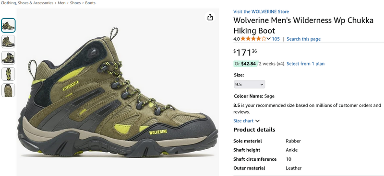
Task: Click the orange star rating icons
Action: [253, 39]
